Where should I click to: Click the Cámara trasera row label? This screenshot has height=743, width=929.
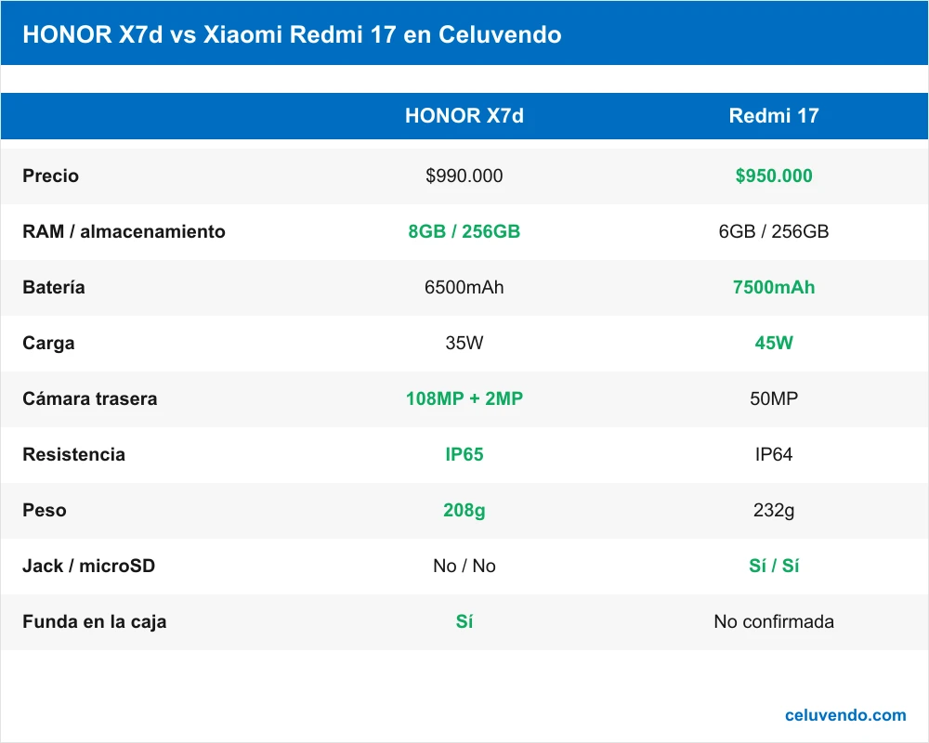pos(90,398)
